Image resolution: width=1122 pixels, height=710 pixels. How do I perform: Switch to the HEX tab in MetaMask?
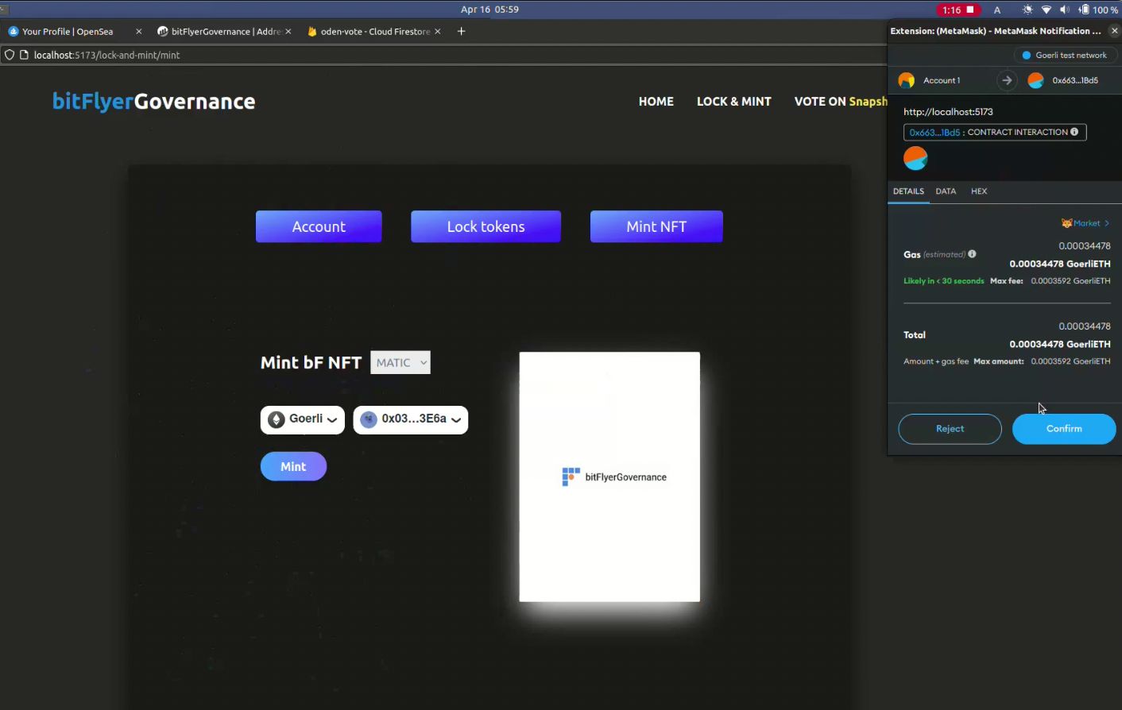[979, 191]
